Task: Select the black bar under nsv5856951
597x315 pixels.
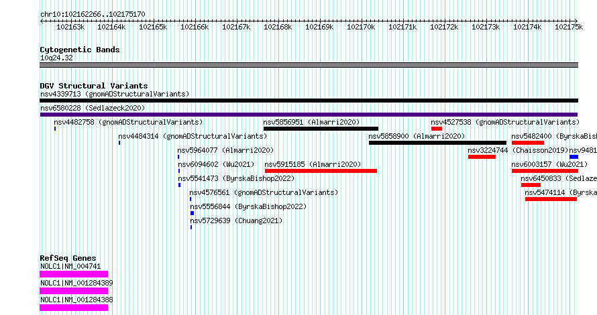Action: [321, 129]
